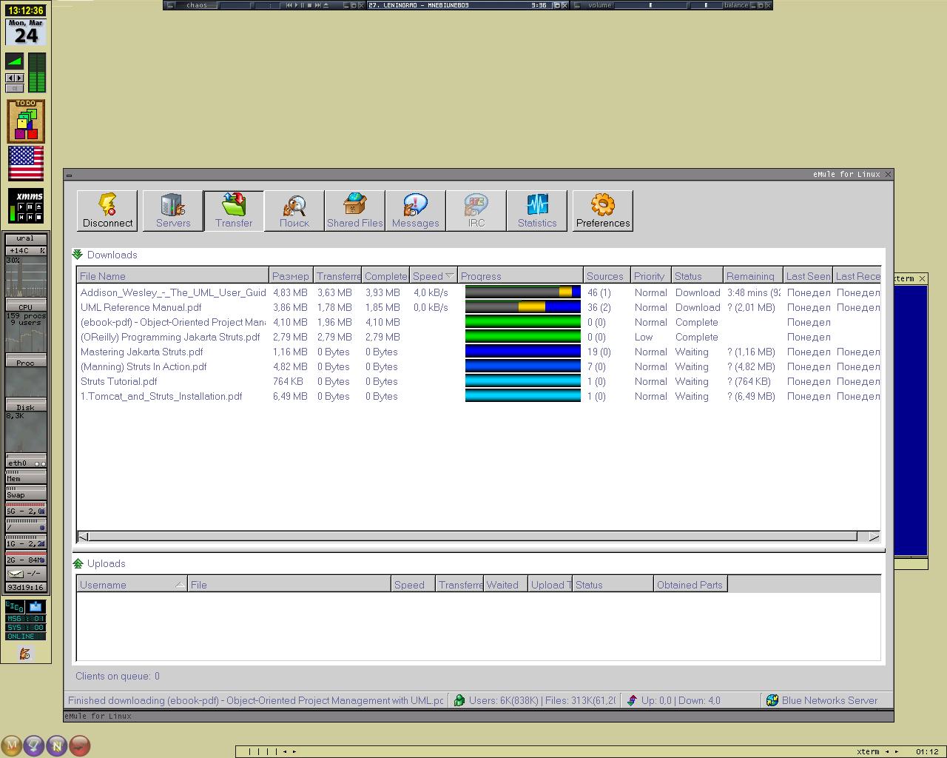Sort downloads by Remaining header
Screen dimensions: 947x758
coord(752,276)
